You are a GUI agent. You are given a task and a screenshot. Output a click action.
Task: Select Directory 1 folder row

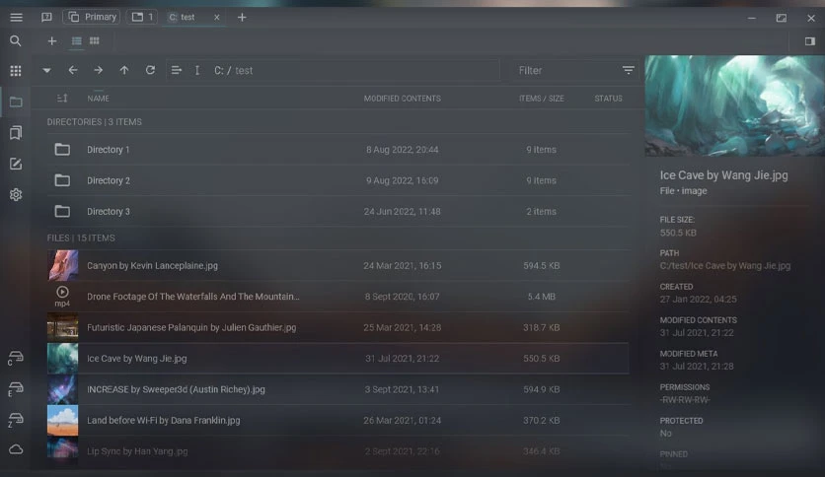point(337,150)
